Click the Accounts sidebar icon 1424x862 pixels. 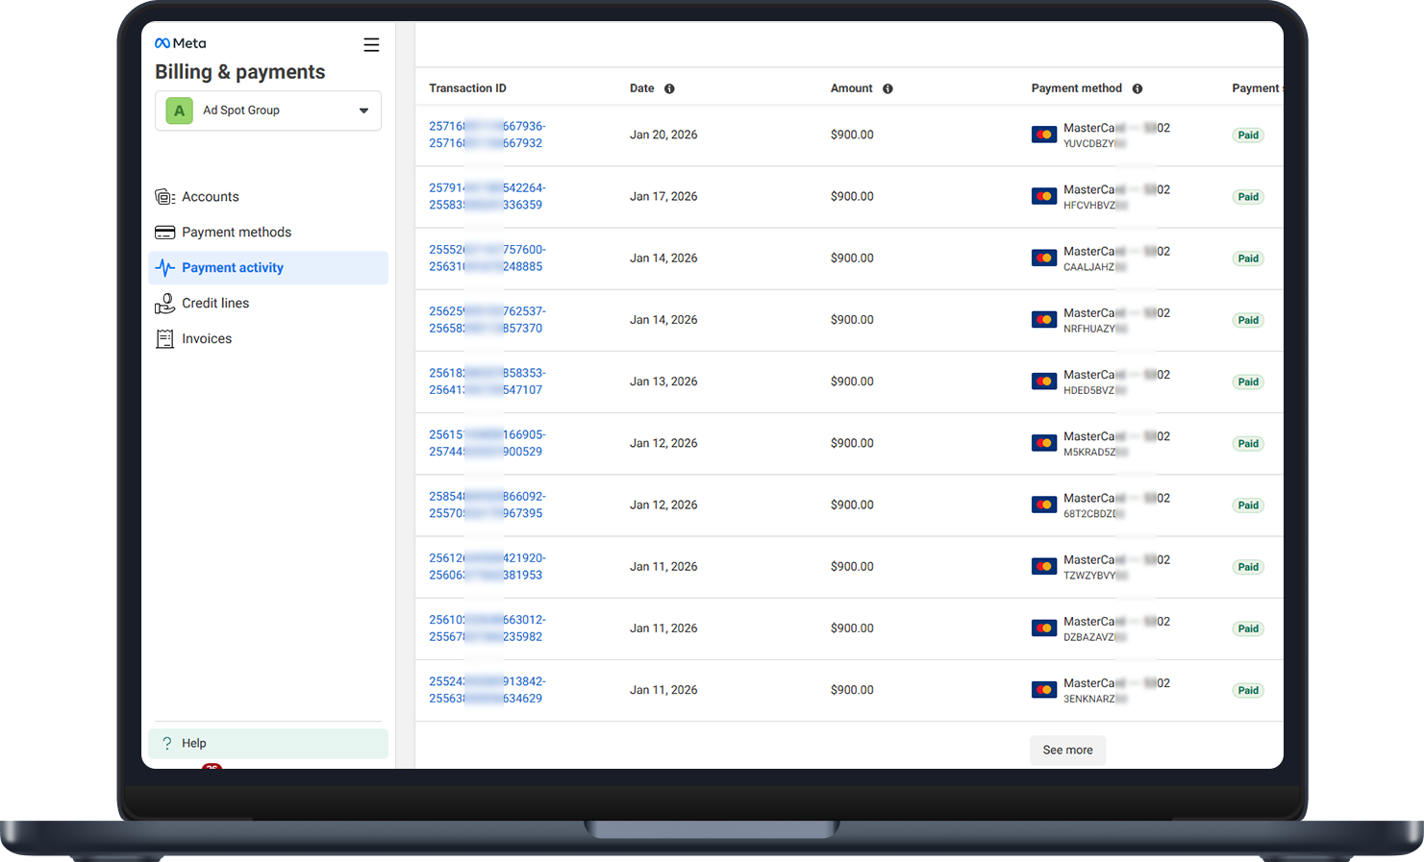(164, 197)
